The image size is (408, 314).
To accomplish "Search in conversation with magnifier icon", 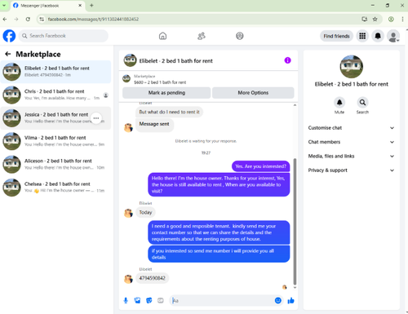I will tap(362, 103).
